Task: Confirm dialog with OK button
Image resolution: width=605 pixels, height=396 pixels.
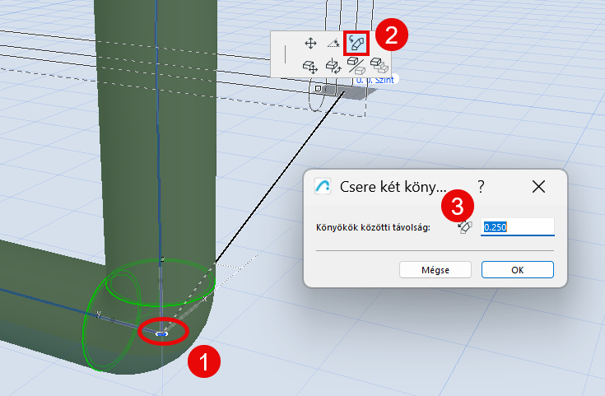Action: pos(518,270)
